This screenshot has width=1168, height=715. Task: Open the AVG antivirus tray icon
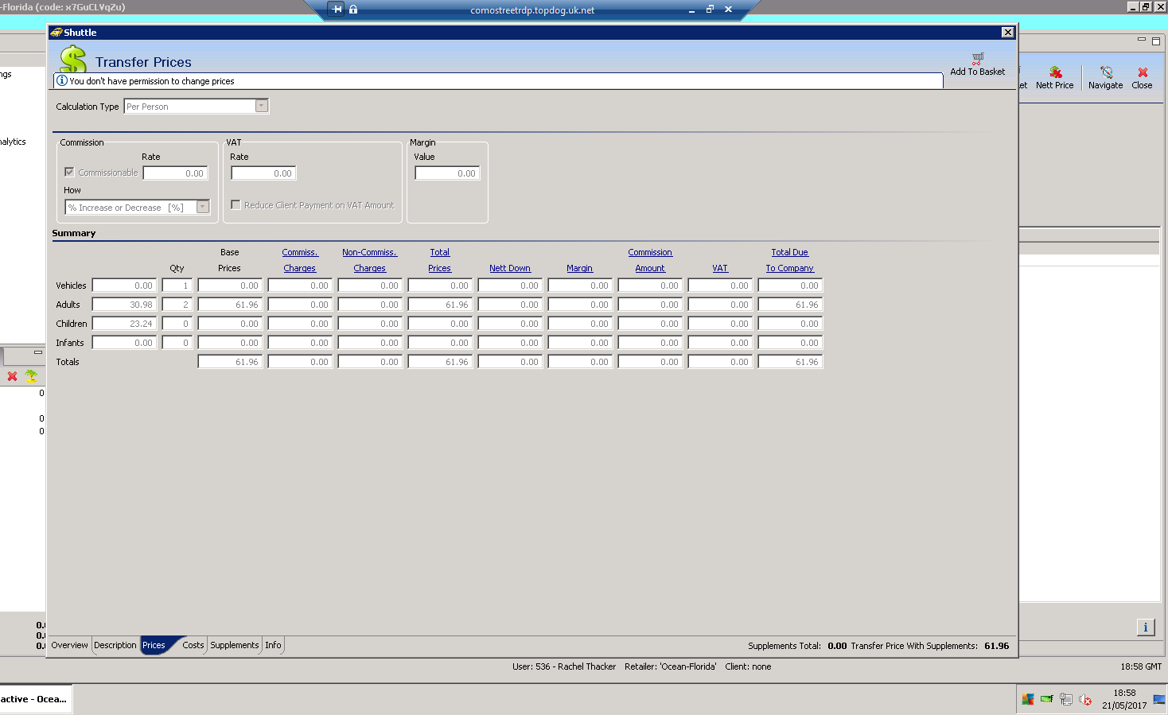1028,700
